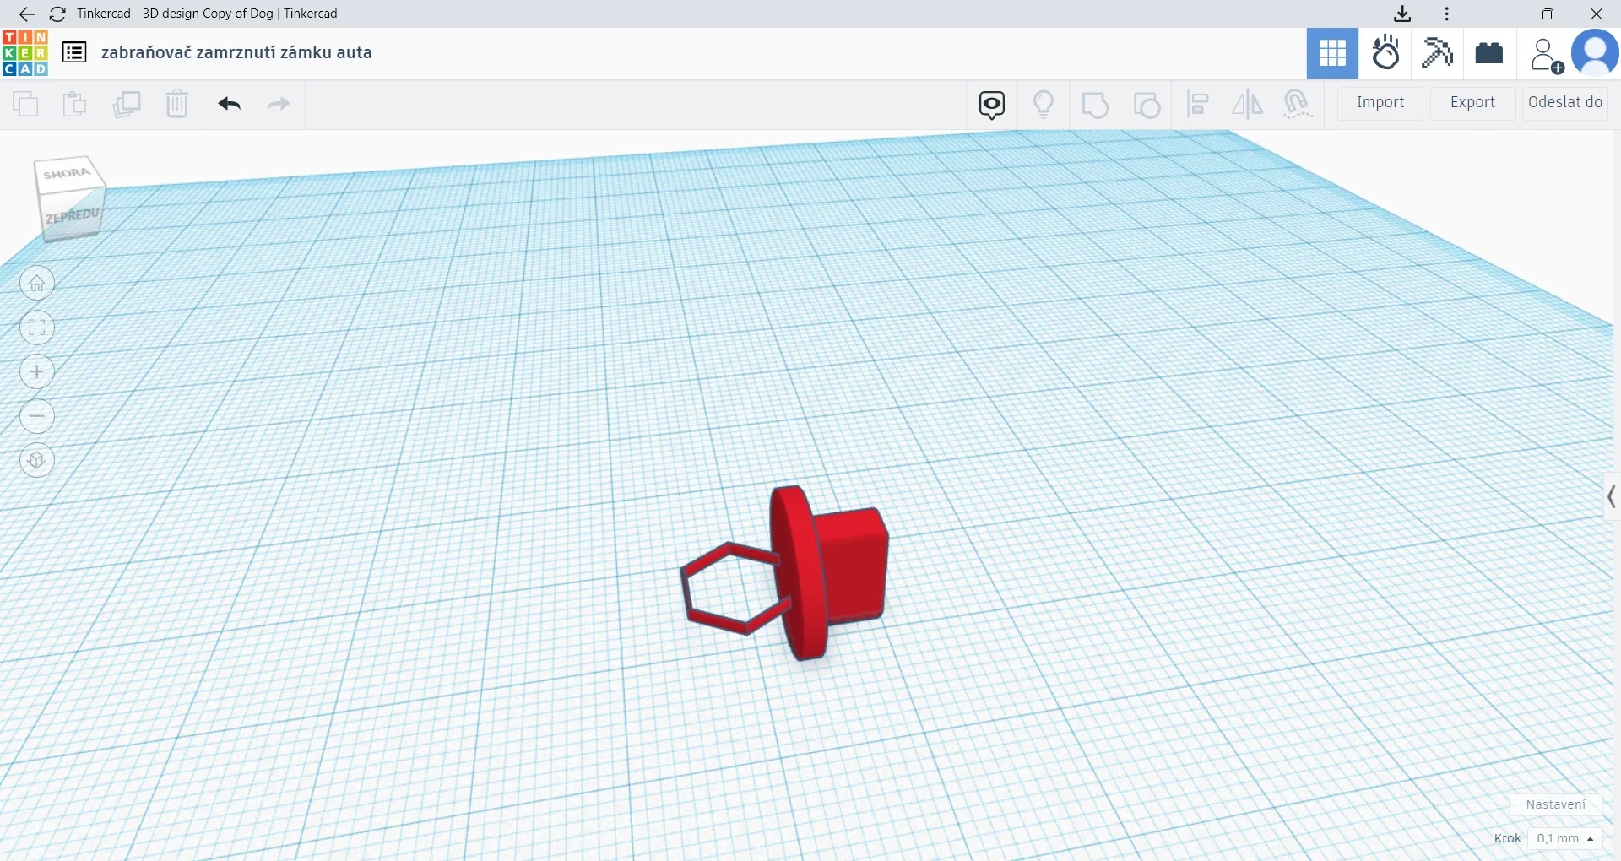Open the designs list icon
This screenshot has width=1621, height=861.
pos(74,52)
